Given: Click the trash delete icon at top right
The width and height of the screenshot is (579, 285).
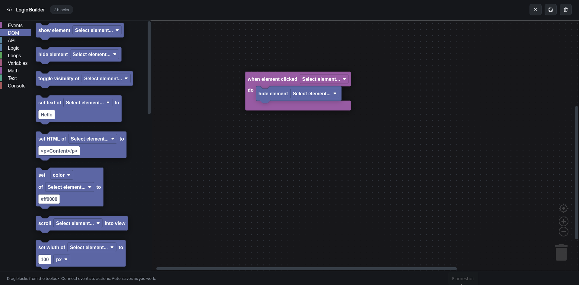Looking at the screenshot, I should click(x=566, y=9).
